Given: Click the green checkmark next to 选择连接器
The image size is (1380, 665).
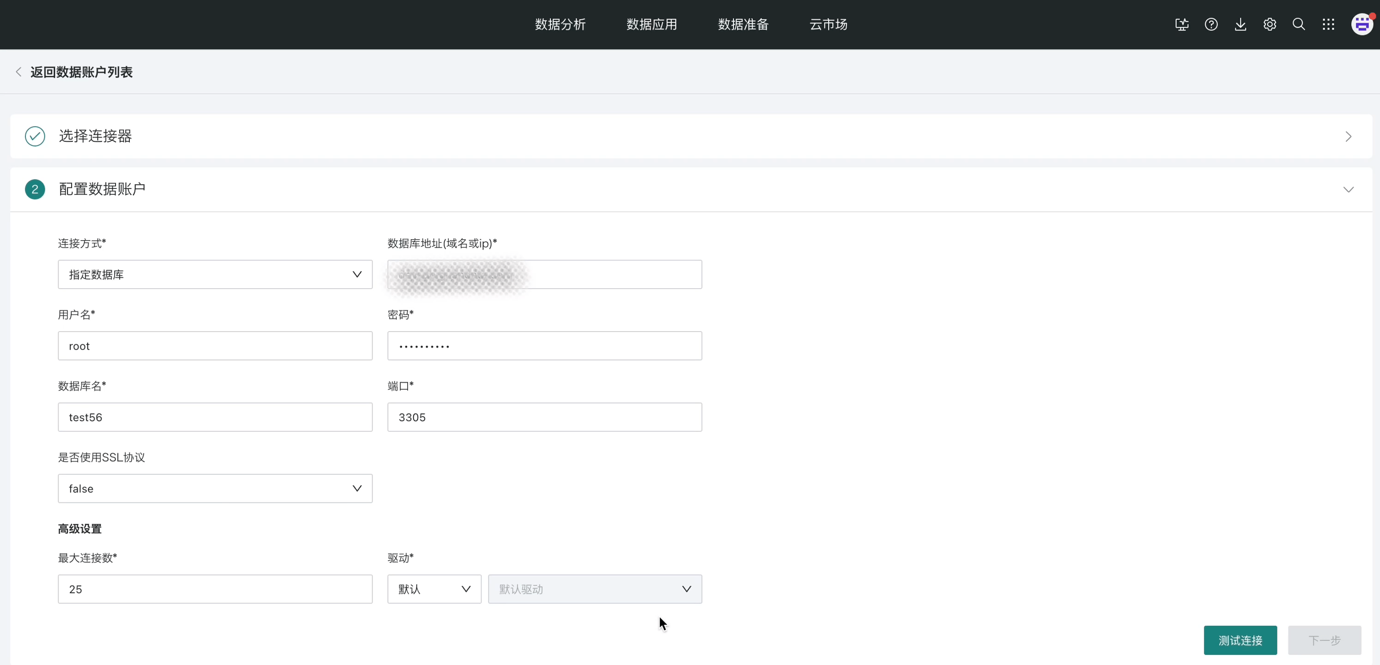Looking at the screenshot, I should 35,136.
